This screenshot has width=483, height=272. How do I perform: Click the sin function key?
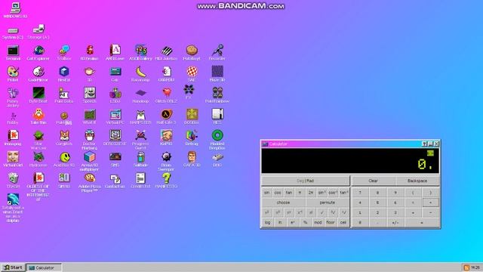tap(266, 193)
